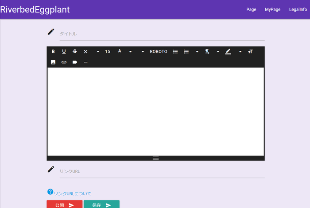Screen dimensions: 310x208
Task: Go to LegalInfo in the navigation bar
Action: pyautogui.click(x=298, y=10)
